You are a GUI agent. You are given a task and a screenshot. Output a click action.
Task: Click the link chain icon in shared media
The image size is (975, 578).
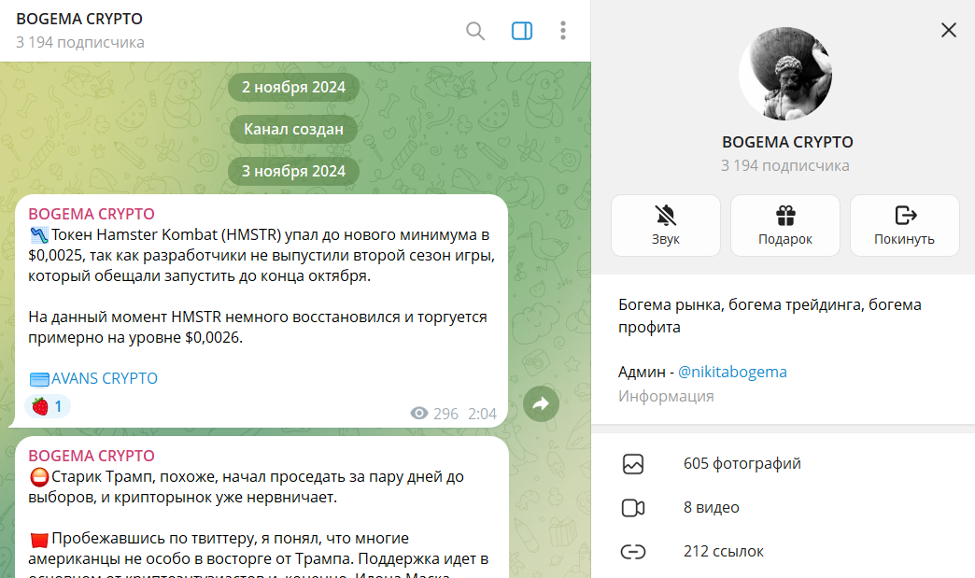633,551
